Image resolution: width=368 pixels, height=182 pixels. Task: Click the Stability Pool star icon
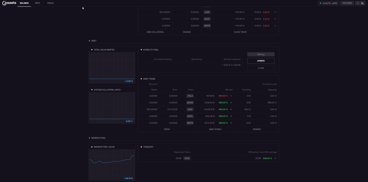coord(141,50)
